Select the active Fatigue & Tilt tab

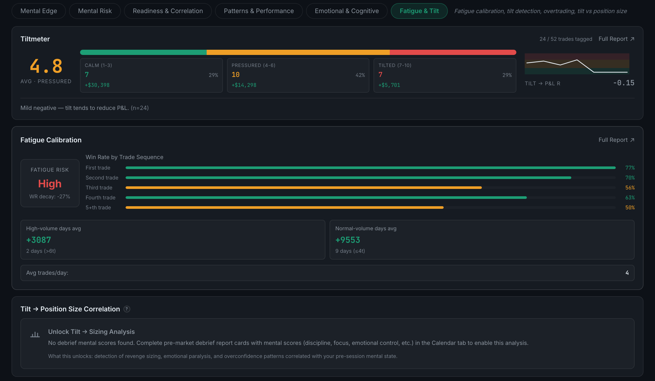coord(419,11)
